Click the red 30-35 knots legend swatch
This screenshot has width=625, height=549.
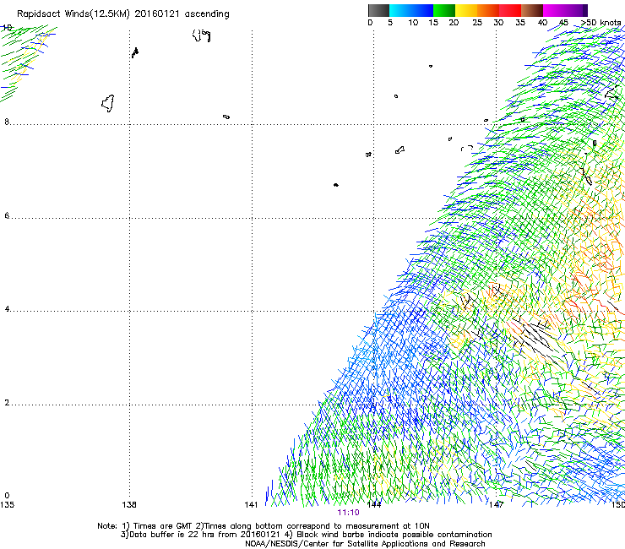click(x=510, y=10)
